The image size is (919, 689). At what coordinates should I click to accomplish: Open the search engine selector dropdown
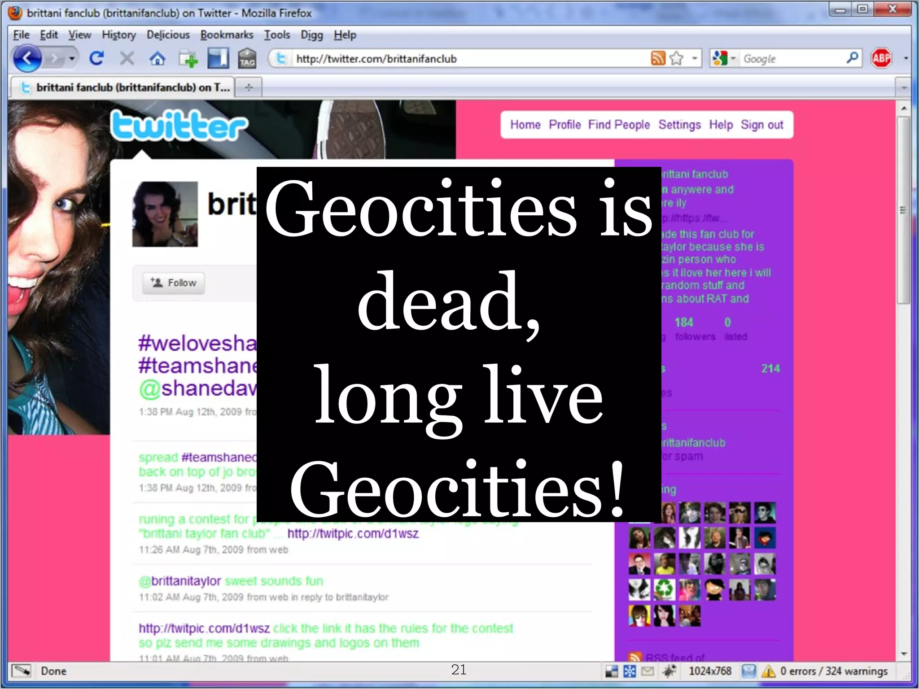pyautogui.click(x=733, y=58)
